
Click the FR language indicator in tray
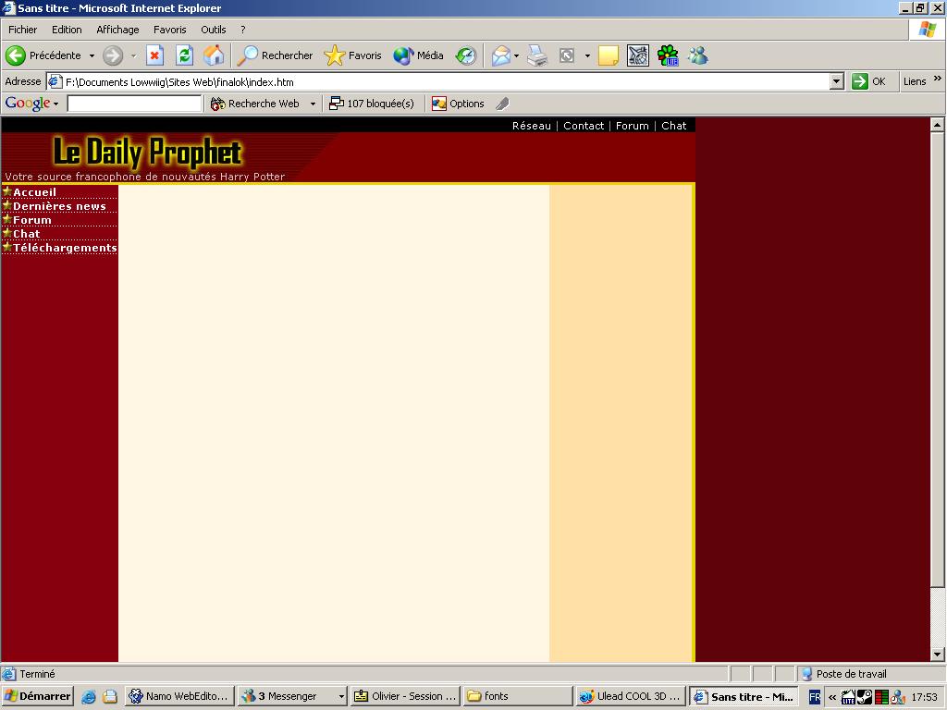coord(815,697)
